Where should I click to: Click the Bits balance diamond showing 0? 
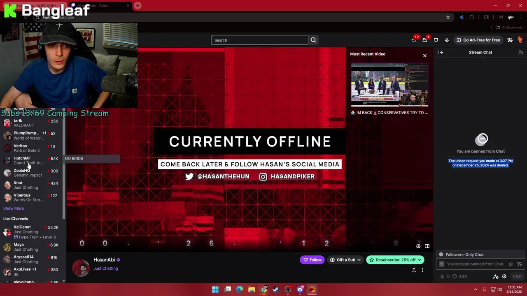[x=445, y=276]
